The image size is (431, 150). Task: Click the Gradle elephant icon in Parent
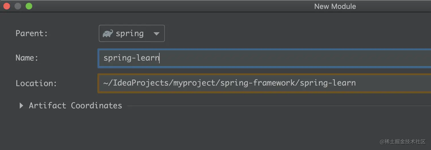pos(108,34)
